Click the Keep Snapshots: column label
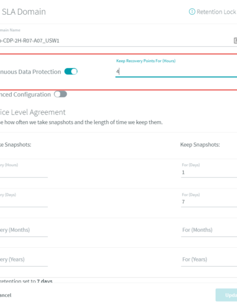 point(200,145)
